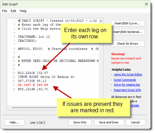Open the Script Commands link

coord(125,80)
